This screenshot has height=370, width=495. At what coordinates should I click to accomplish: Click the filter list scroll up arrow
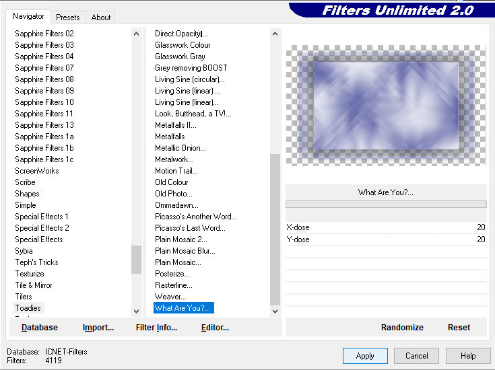coord(275,34)
